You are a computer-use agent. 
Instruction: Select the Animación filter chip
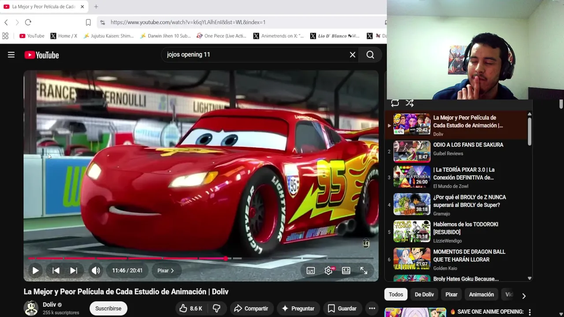(x=481, y=295)
